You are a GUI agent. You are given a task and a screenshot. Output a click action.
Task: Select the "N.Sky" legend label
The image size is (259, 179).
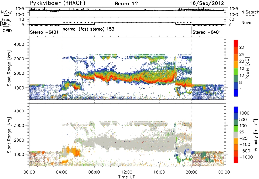(6, 12)
